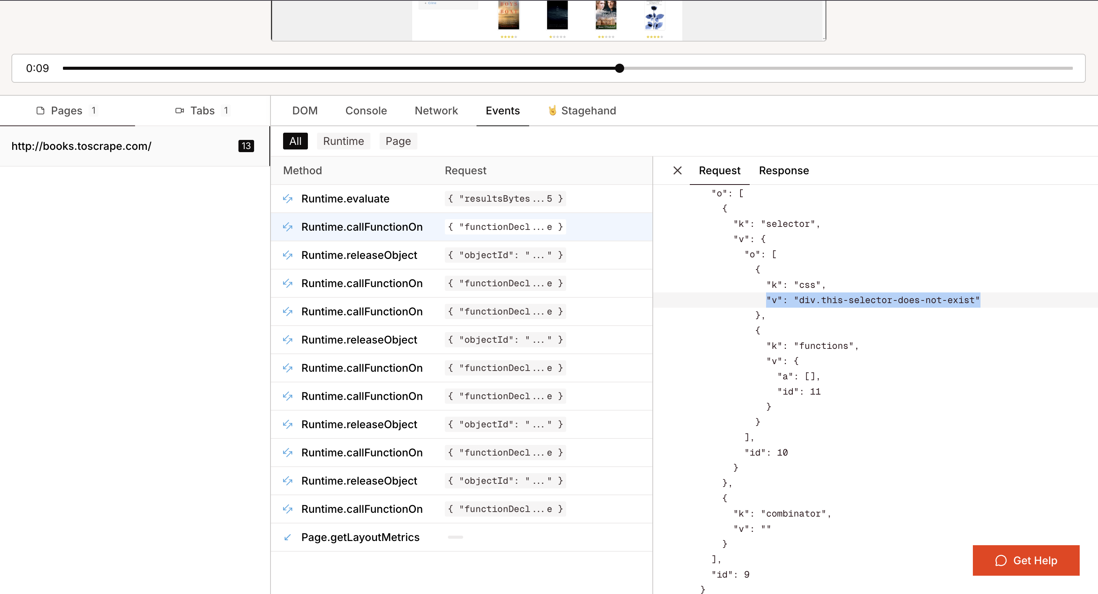Viewport: 1098px width, 594px height.
Task: Click the Pages file icon
Action: pos(40,111)
